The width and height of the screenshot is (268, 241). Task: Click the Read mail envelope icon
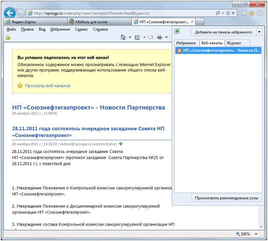(x=151, y=37)
